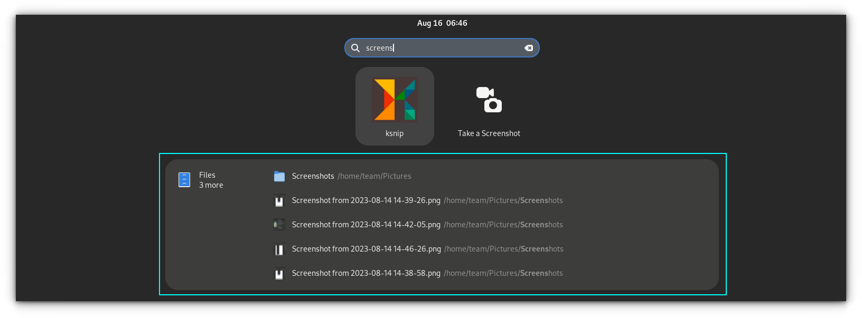Open 'Screenshot from 2023-08-14 14-39-26.png' filename
Image resolution: width=862 pixels, height=318 pixels.
pos(366,200)
